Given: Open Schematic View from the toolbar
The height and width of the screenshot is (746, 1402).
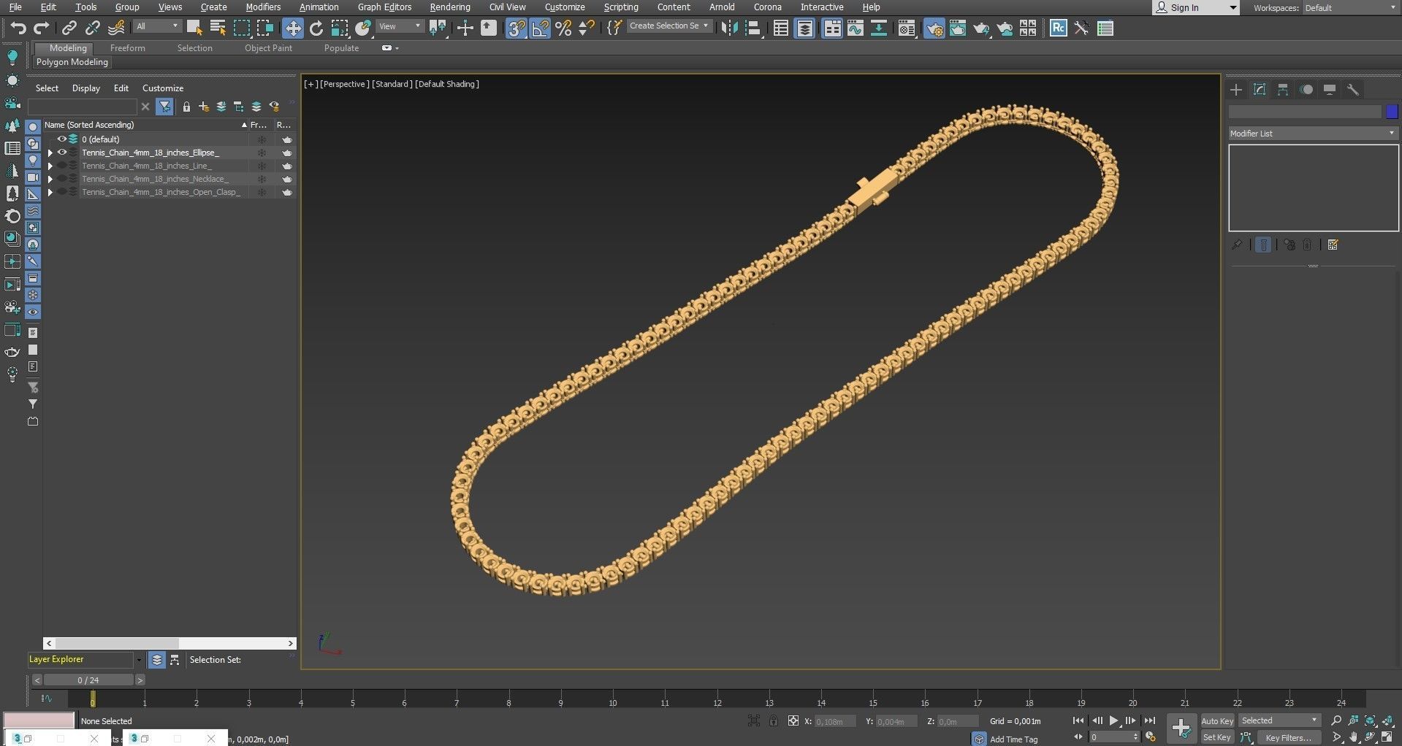Looking at the screenshot, I should [x=879, y=28].
